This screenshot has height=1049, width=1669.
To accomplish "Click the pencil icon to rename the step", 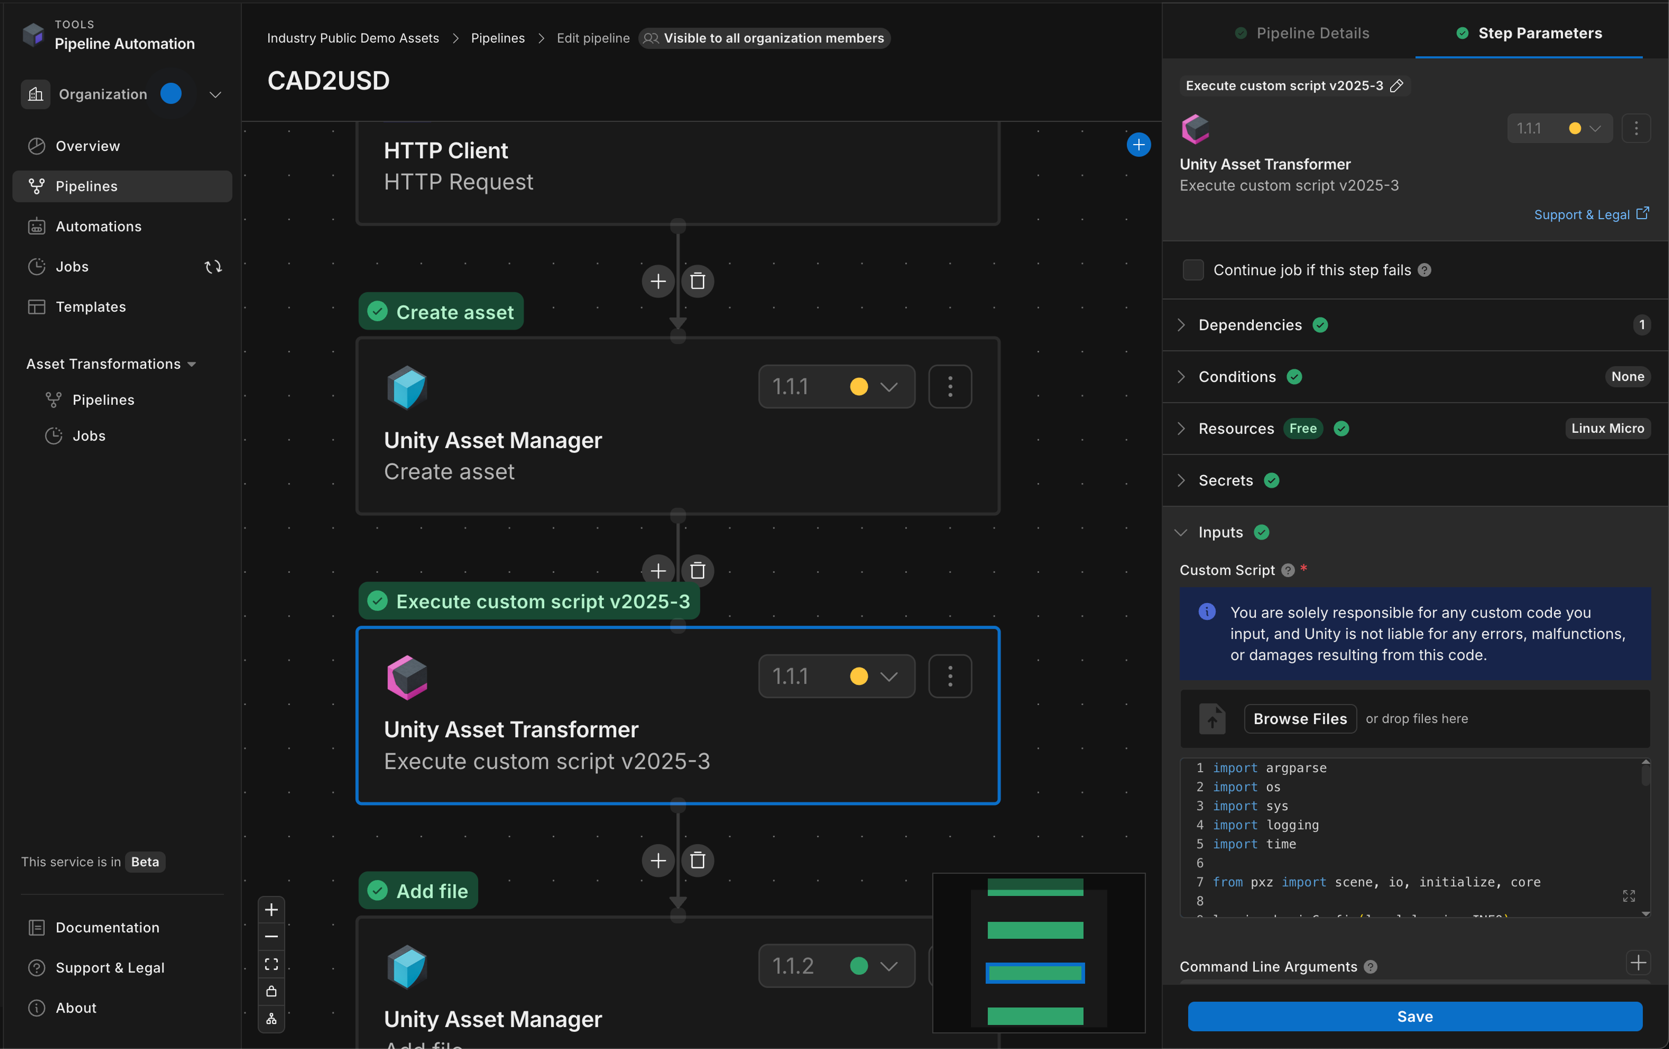I will 1396,85.
